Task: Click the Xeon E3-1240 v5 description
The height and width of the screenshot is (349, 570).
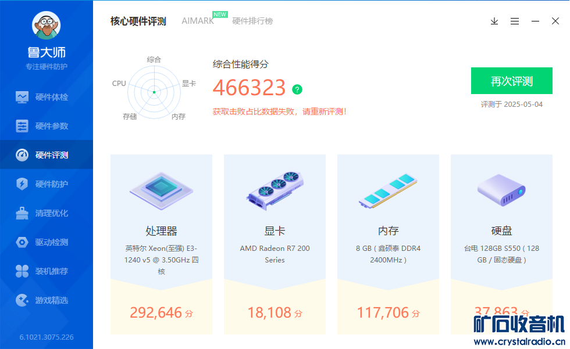Action: (x=162, y=260)
